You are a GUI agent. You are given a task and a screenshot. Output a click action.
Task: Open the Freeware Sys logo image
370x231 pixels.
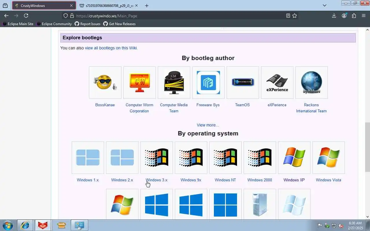pyautogui.click(x=208, y=83)
